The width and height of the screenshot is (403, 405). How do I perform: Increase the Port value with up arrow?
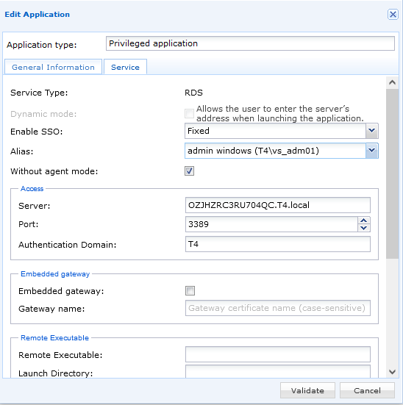point(364,221)
